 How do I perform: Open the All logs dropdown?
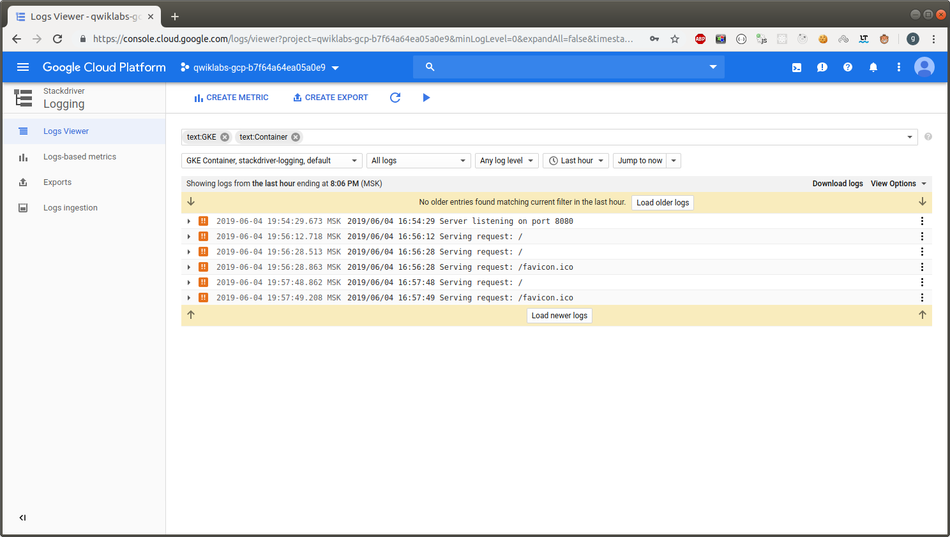pyautogui.click(x=419, y=161)
